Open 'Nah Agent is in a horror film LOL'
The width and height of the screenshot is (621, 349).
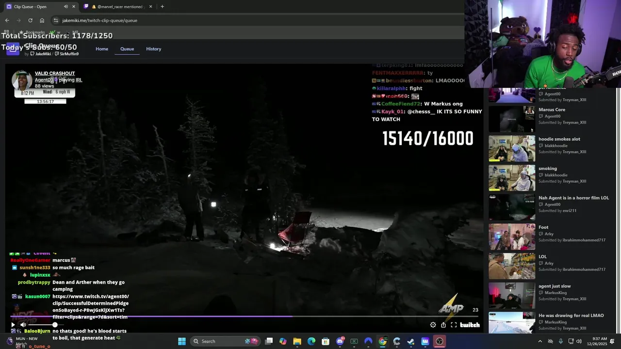573,198
